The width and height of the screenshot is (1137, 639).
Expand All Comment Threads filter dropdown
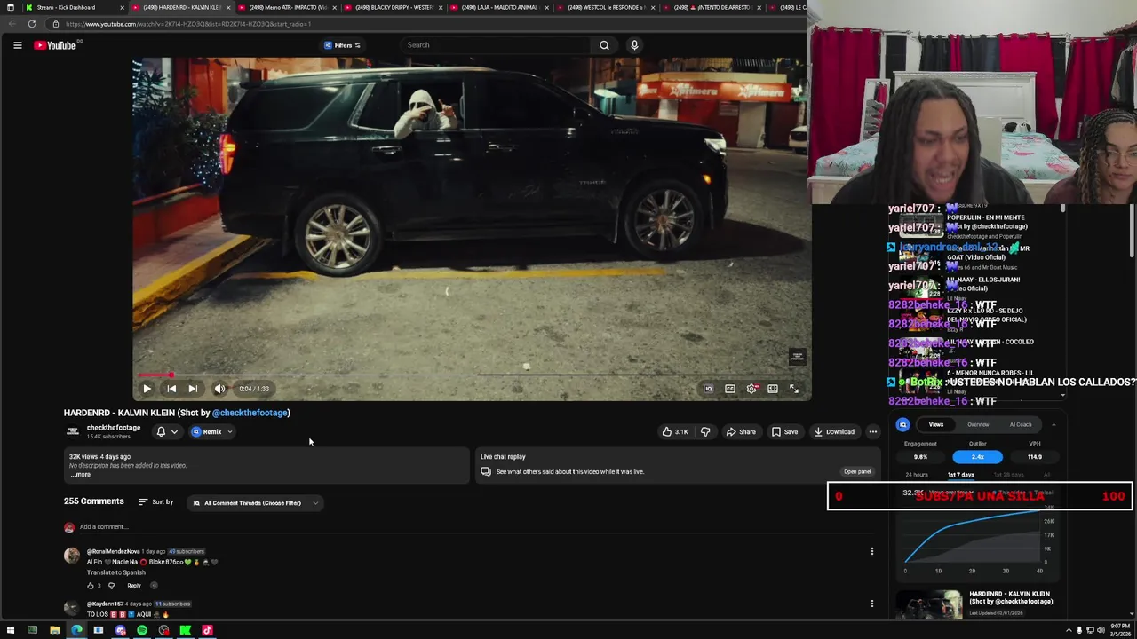tap(255, 503)
